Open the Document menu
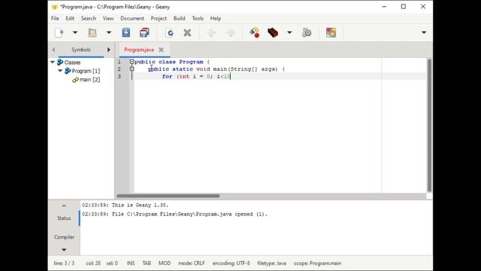This screenshot has height=271, width=481. pyautogui.click(x=132, y=18)
